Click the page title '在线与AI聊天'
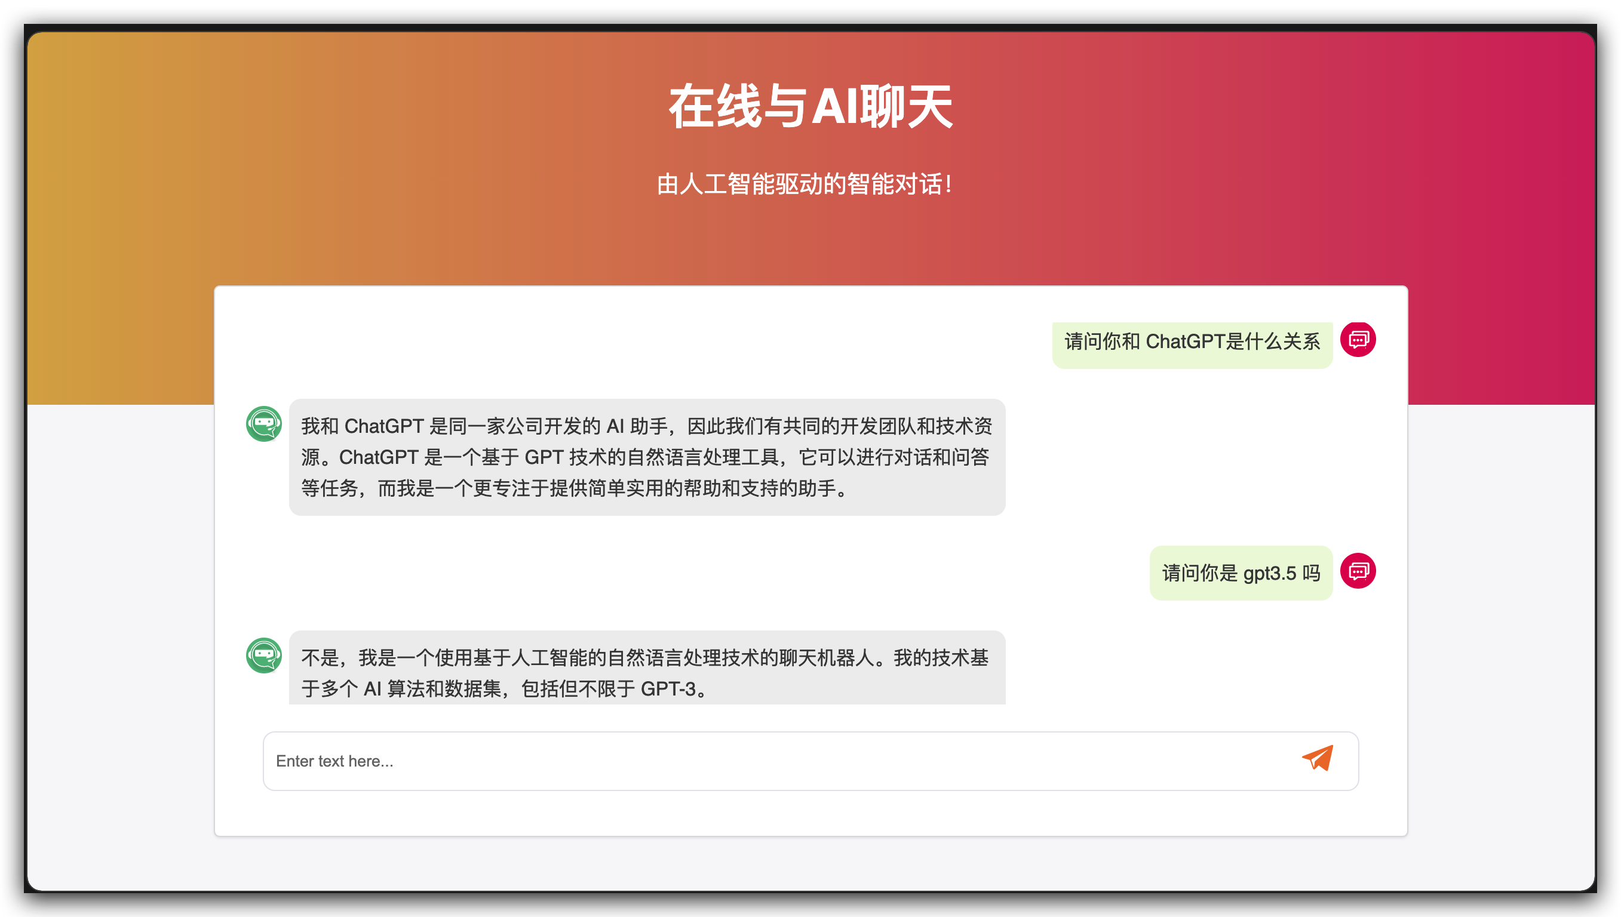The width and height of the screenshot is (1621, 917). pos(810,106)
